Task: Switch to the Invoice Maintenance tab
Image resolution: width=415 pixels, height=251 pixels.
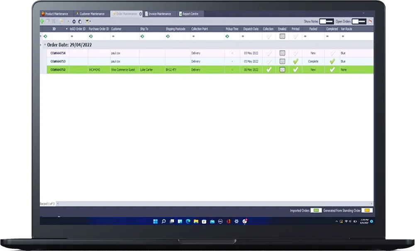Action: pyautogui.click(x=158, y=14)
